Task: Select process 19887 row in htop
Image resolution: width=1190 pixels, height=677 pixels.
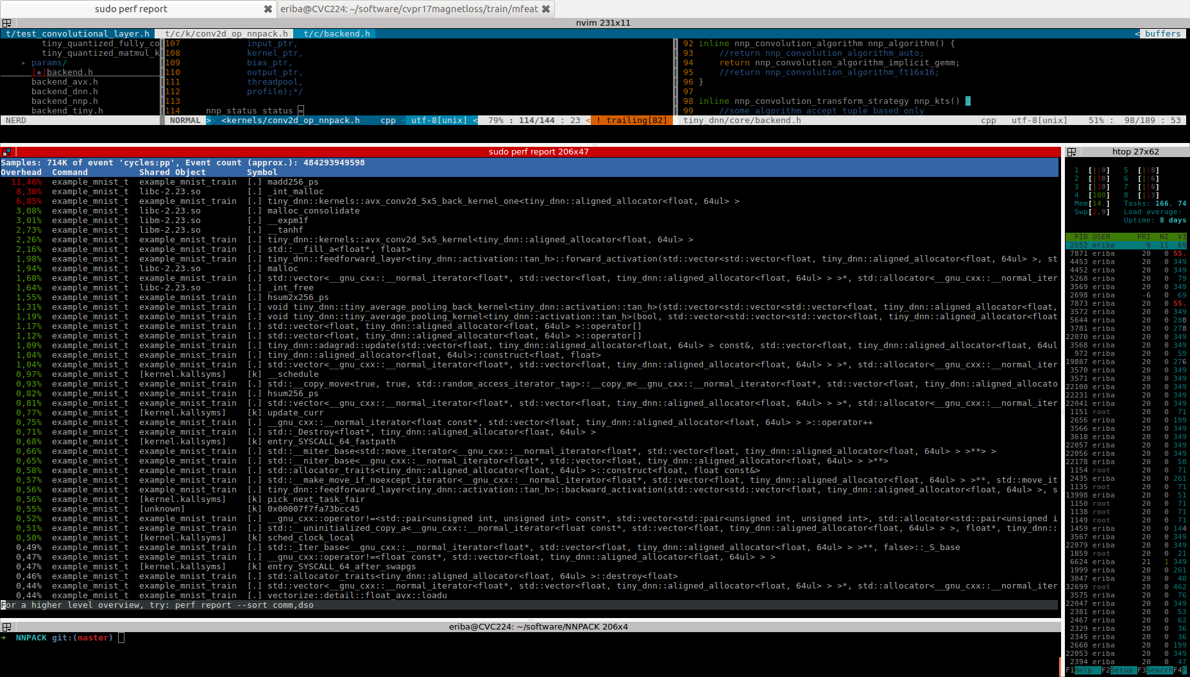Action: 1126,362
